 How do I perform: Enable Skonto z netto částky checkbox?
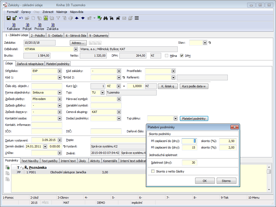(153, 171)
